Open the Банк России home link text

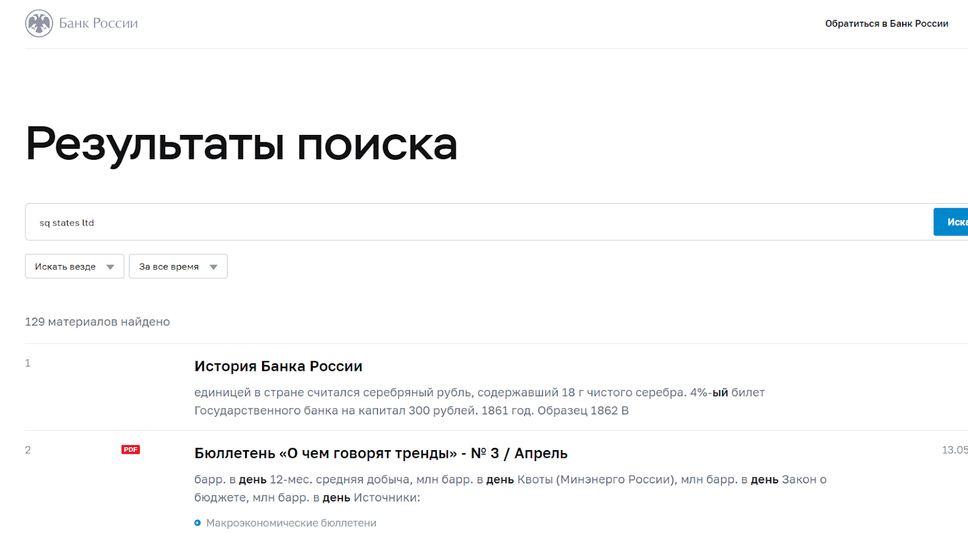[x=99, y=24]
